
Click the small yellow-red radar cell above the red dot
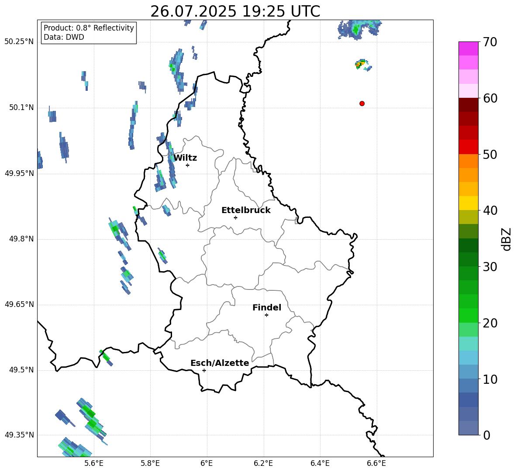[x=362, y=64]
